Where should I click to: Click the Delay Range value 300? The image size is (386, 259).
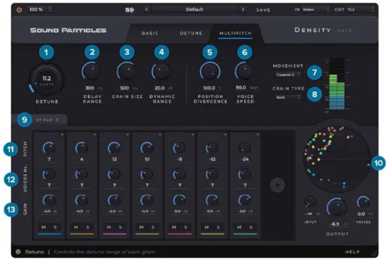(x=90, y=88)
